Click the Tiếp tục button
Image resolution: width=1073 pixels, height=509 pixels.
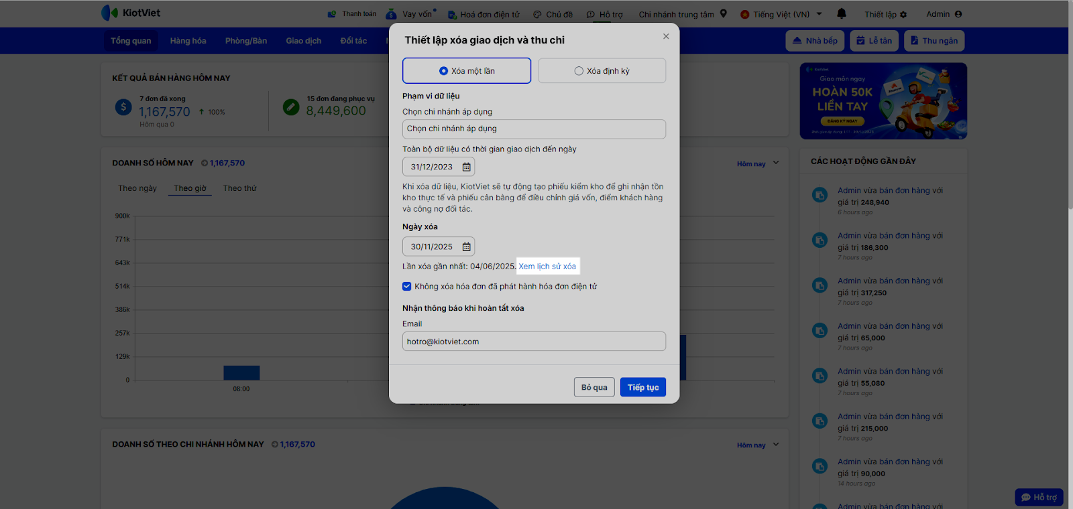click(x=643, y=387)
